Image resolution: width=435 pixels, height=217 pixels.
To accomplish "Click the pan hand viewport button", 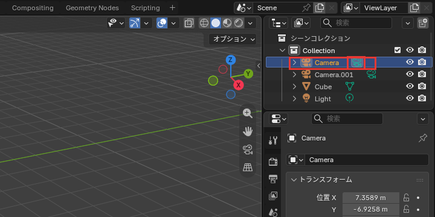I will tap(248, 131).
